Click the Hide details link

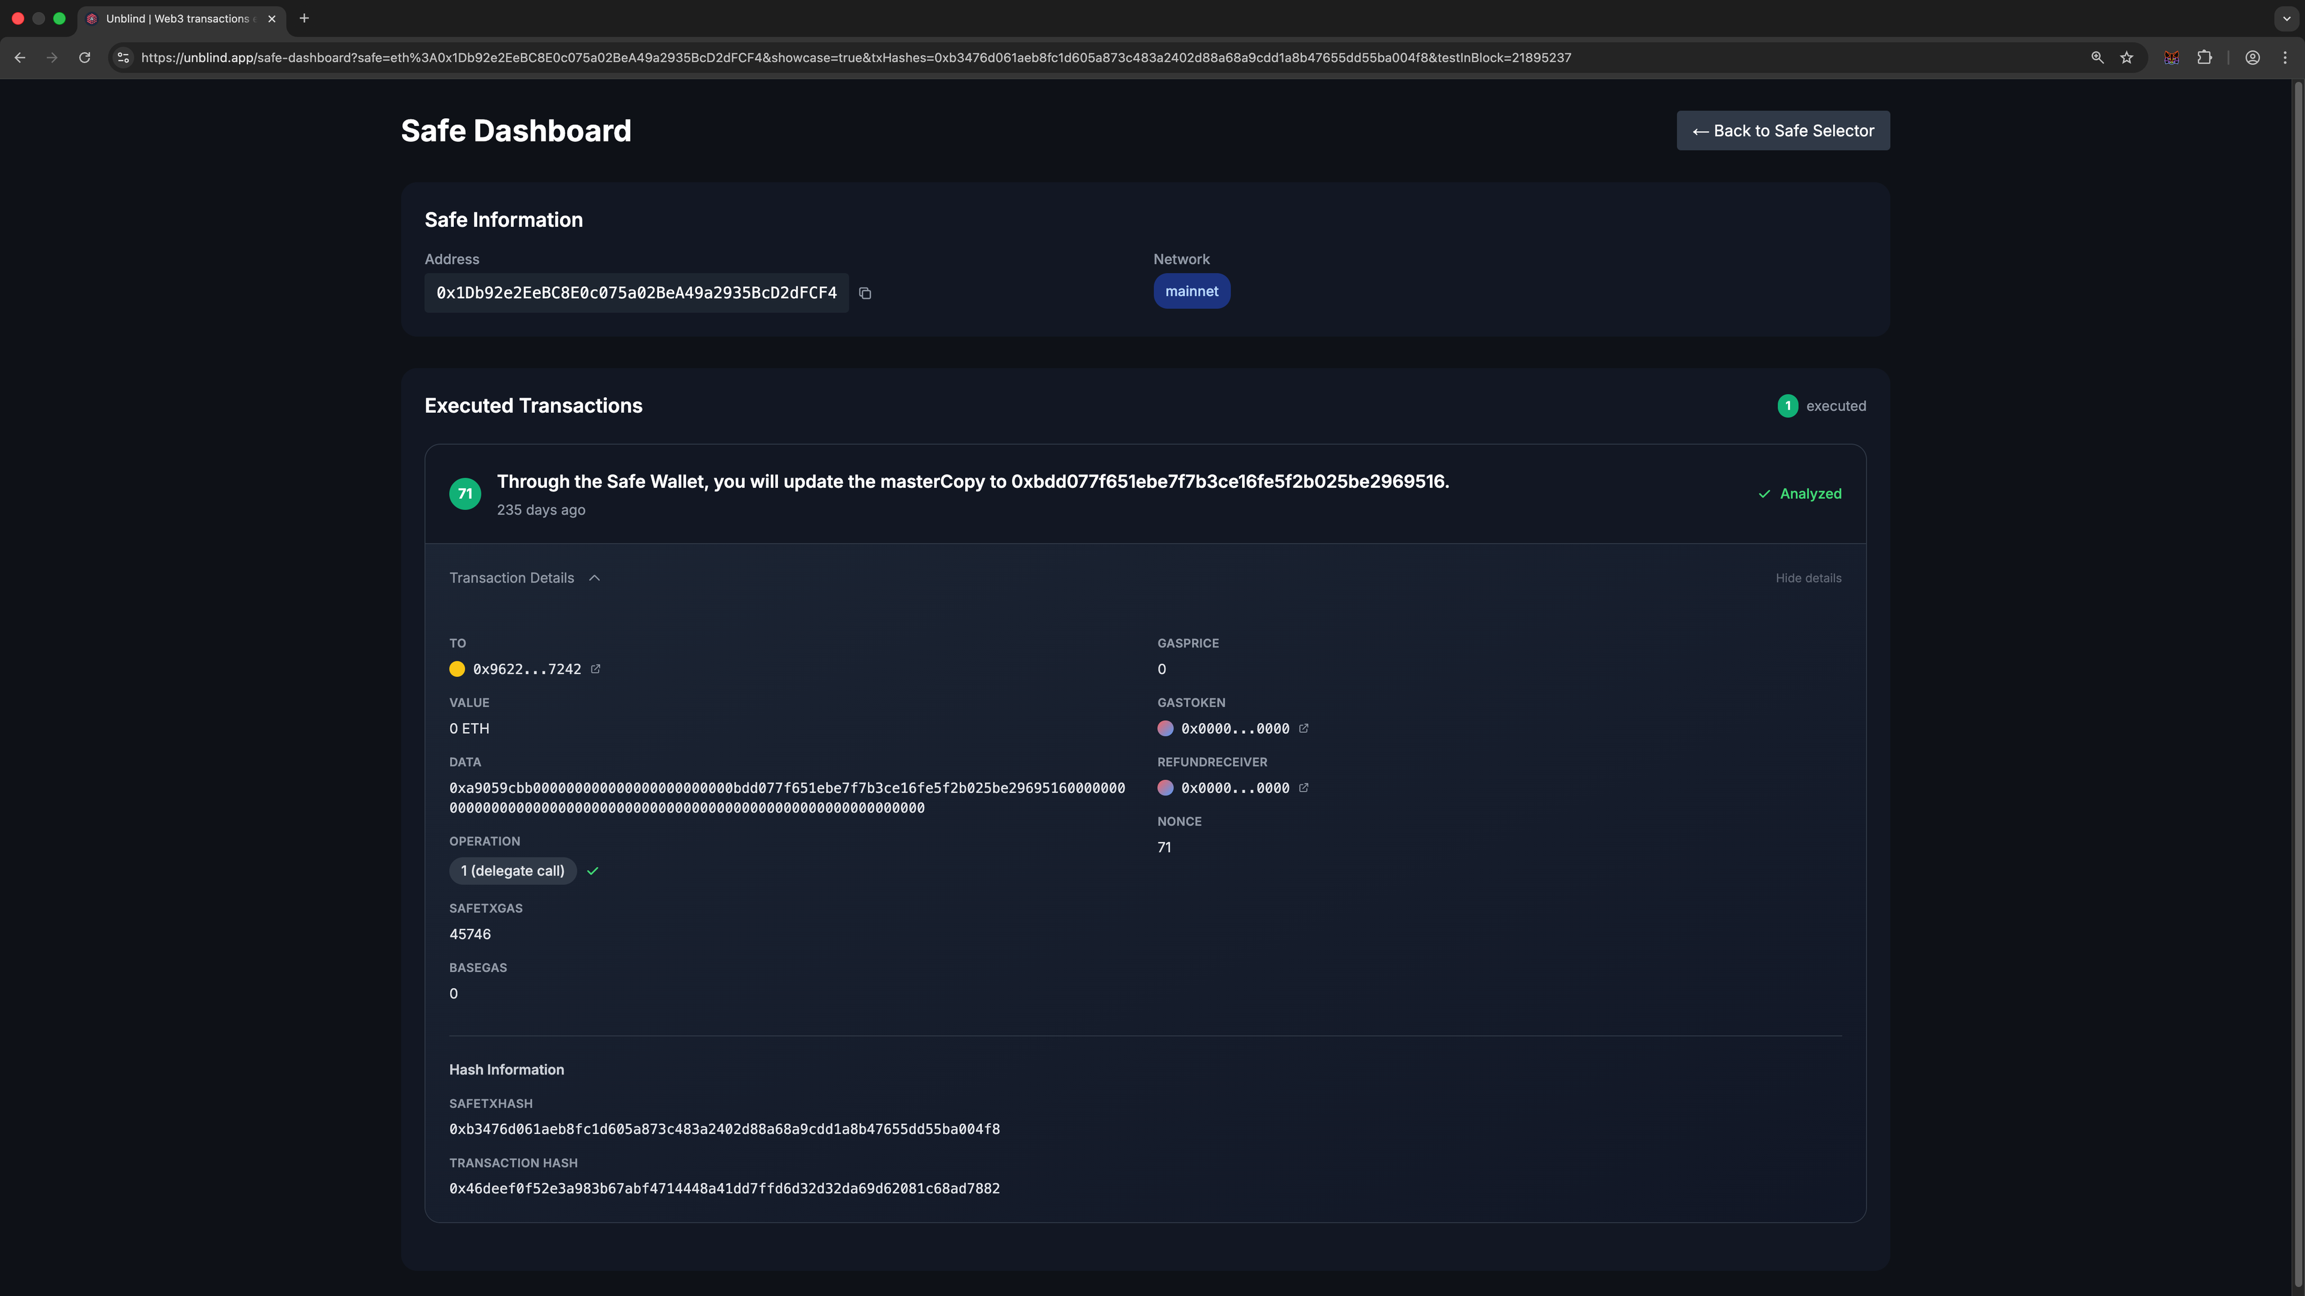[1809, 578]
